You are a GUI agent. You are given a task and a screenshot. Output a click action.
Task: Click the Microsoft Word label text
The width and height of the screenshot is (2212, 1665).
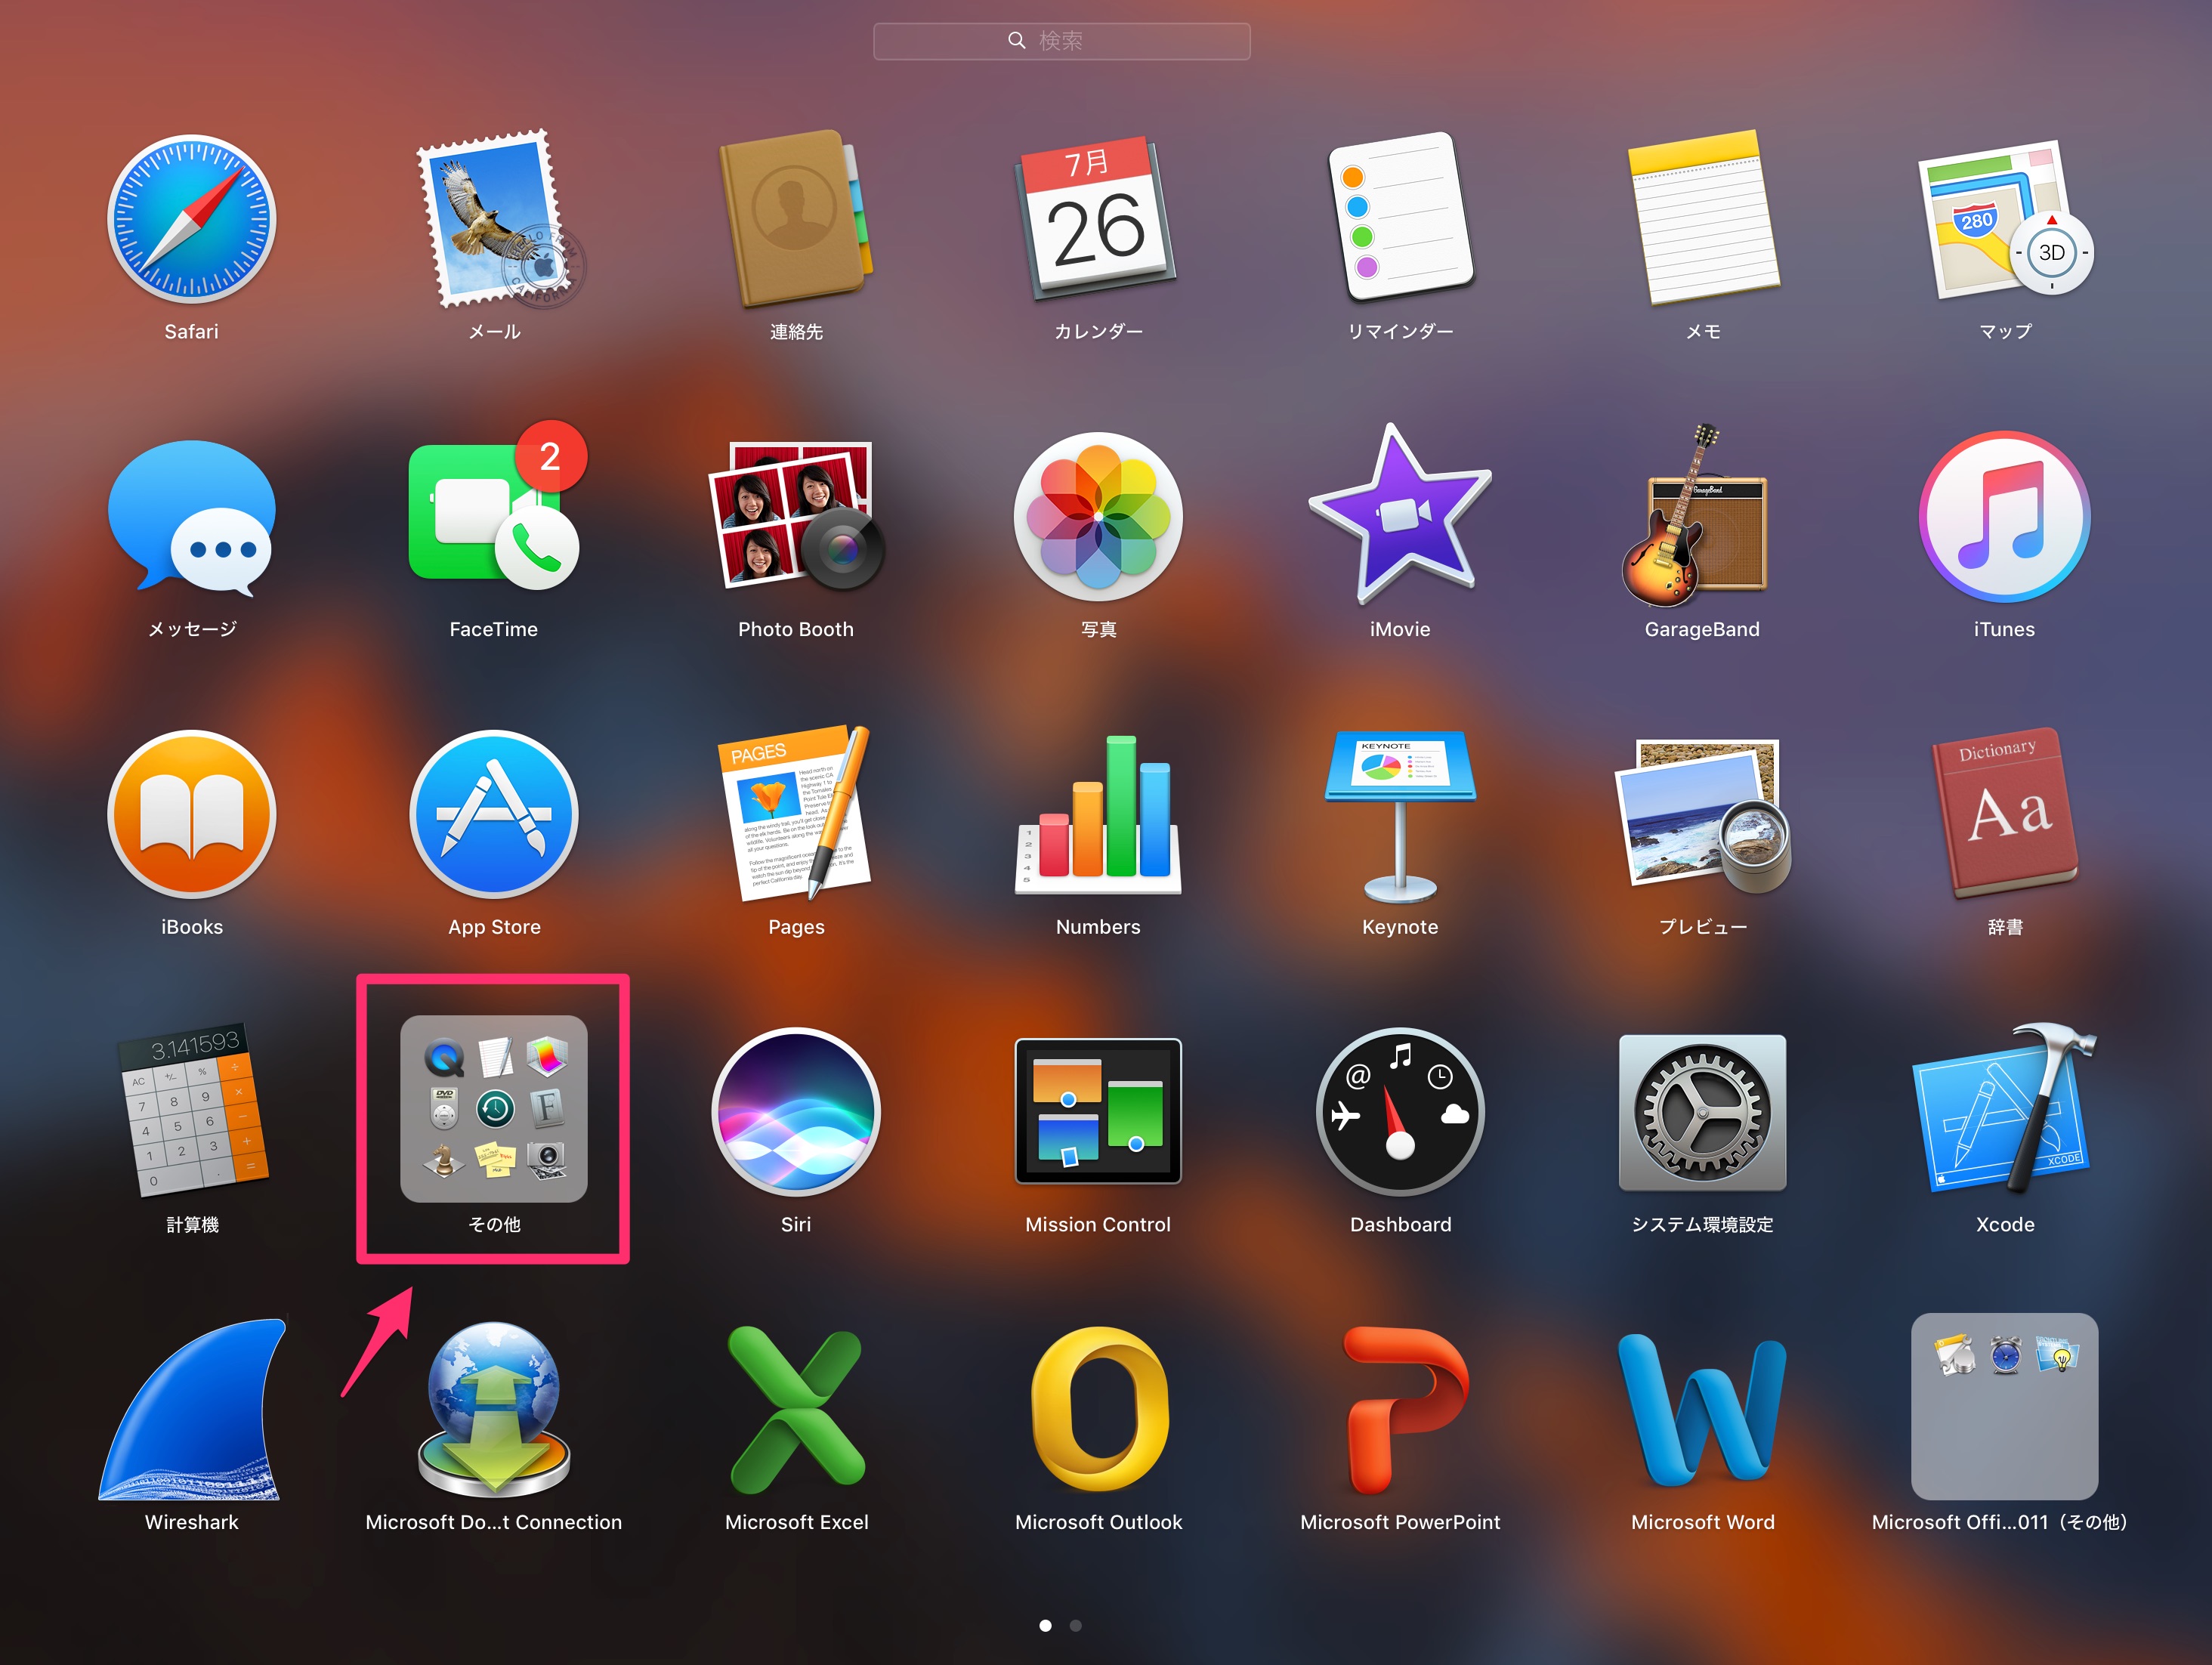point(1702,1522)
